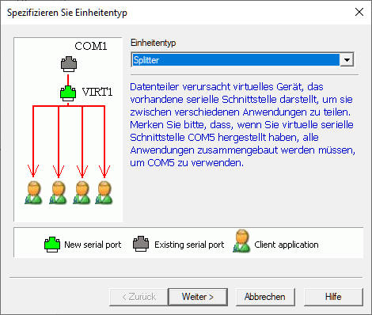Select the first client application icon in diagram
Screen dimensions: 372x315
coord(33,192)
